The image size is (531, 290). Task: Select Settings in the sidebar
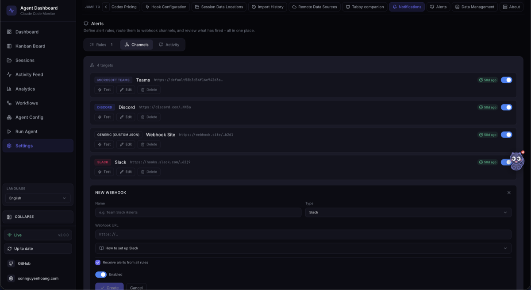[x=38, y=146]
